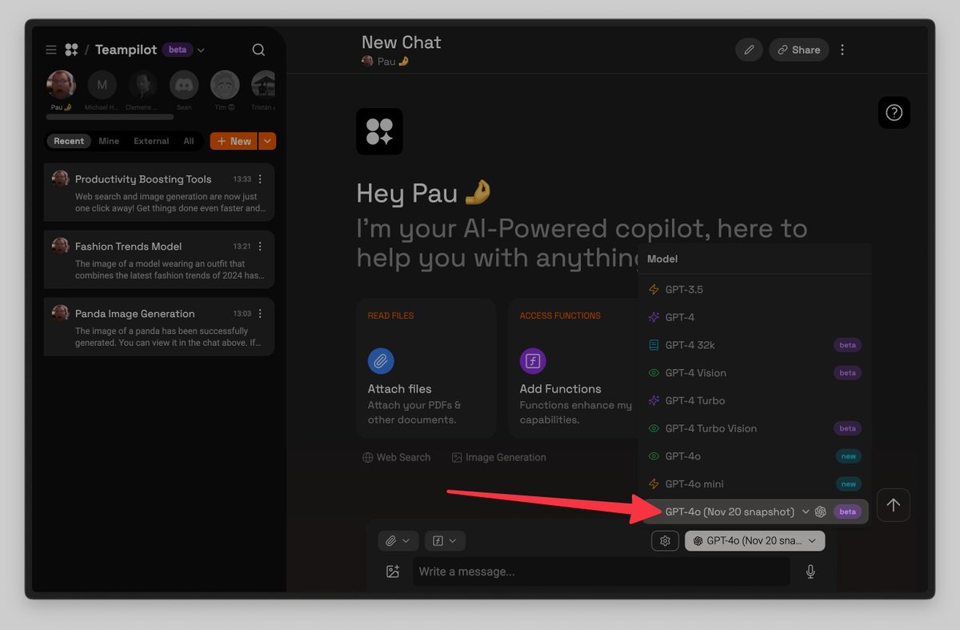Select GPT-4 32k from model list

[754, 345]
